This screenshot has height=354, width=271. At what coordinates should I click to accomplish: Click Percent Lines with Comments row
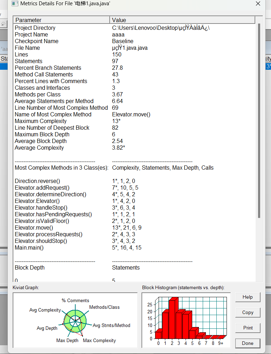(134, 81)
